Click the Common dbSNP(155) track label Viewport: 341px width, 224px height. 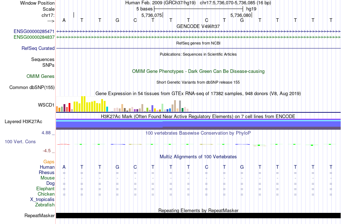[32, 88]
